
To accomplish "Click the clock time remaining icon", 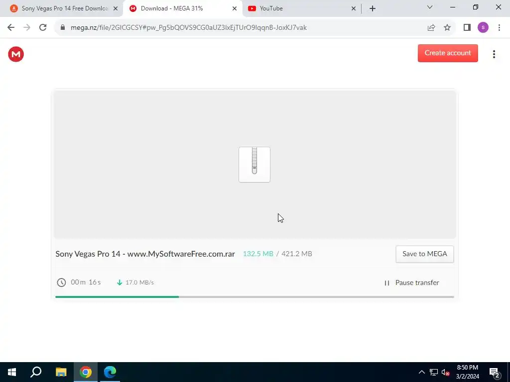I will 61,283.
